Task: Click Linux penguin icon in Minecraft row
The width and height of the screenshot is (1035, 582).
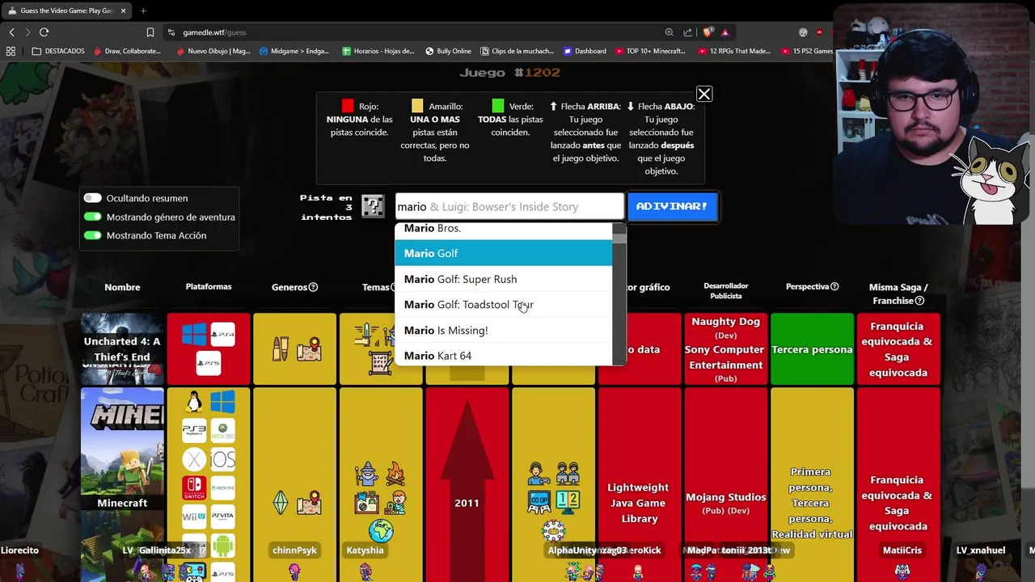Action: pos(194,402)
